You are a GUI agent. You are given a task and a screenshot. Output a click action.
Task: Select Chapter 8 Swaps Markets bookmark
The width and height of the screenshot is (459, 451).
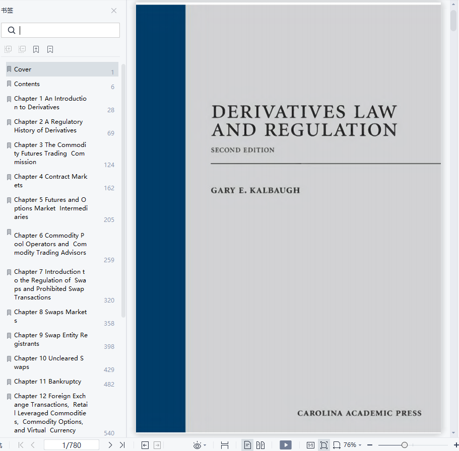point(62,317)
